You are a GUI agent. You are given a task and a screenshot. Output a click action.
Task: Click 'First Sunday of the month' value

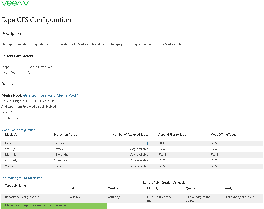pyautogui.click(x=159, y=199)
